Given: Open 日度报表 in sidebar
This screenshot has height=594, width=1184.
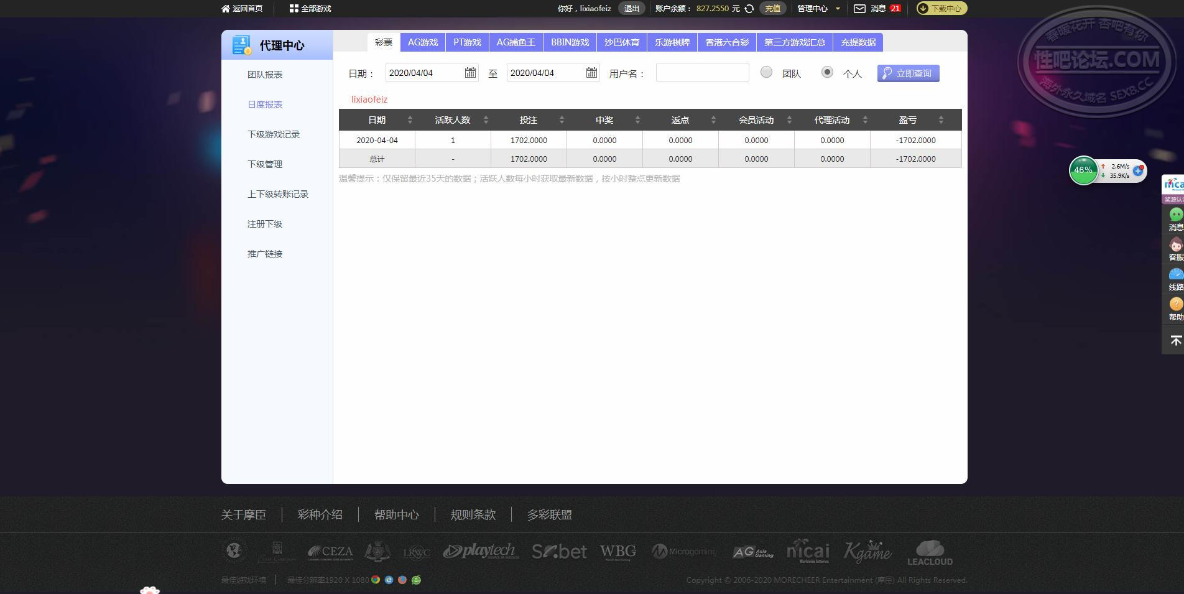Looking at the screenshot, I should click(x=265, y=104).
